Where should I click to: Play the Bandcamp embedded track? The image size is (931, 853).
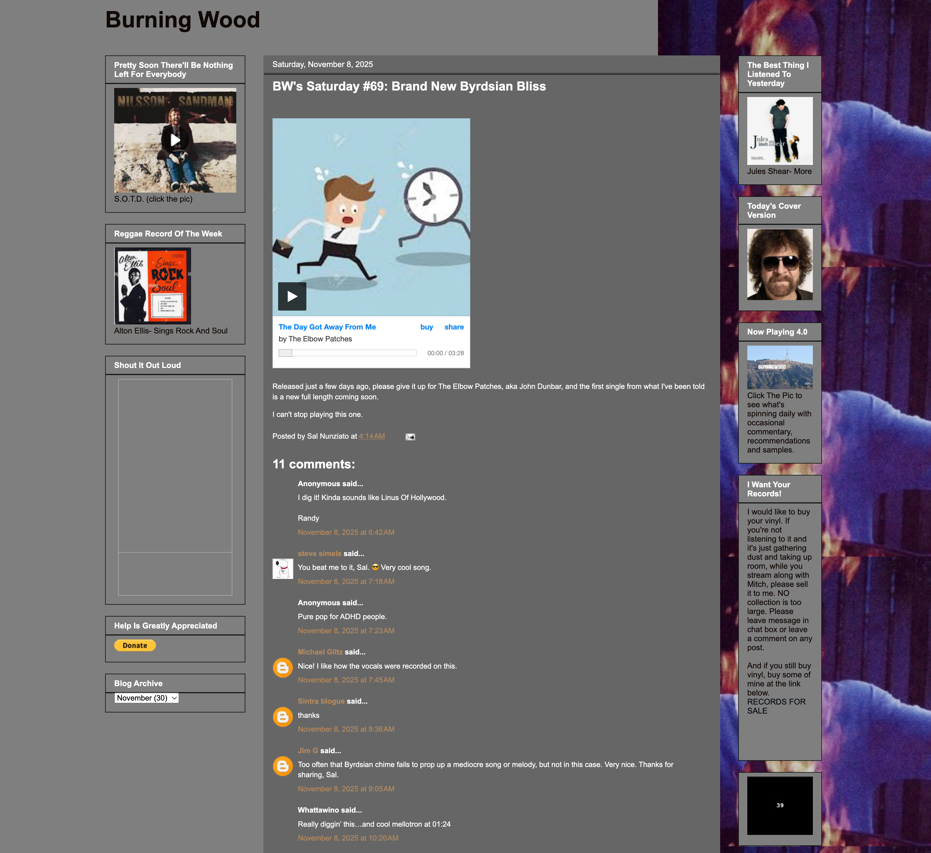click(x=292, y=296)
